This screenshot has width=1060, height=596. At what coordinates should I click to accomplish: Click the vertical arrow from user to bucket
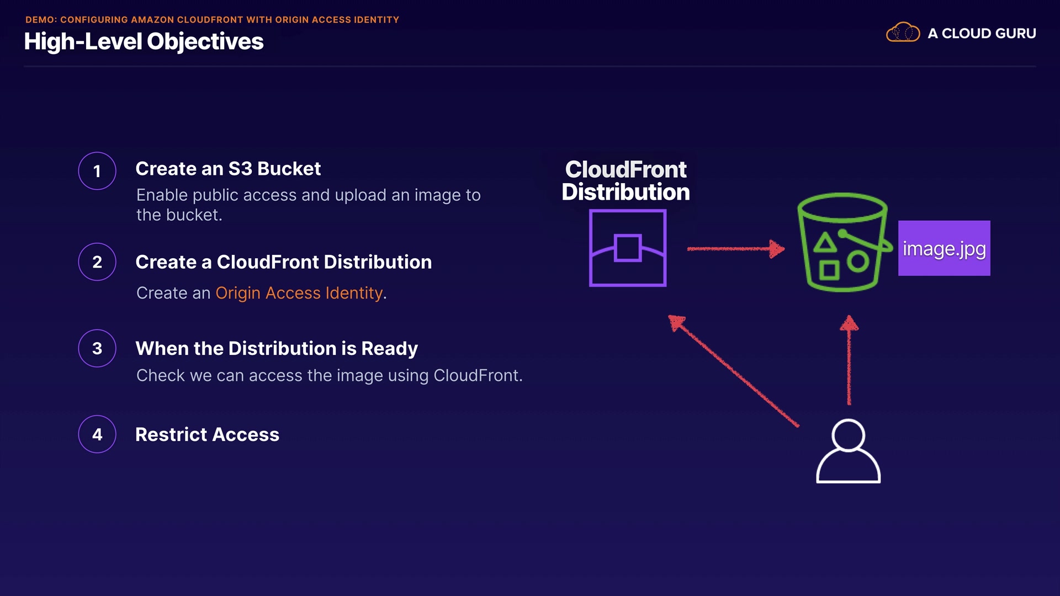coord(849,361)
